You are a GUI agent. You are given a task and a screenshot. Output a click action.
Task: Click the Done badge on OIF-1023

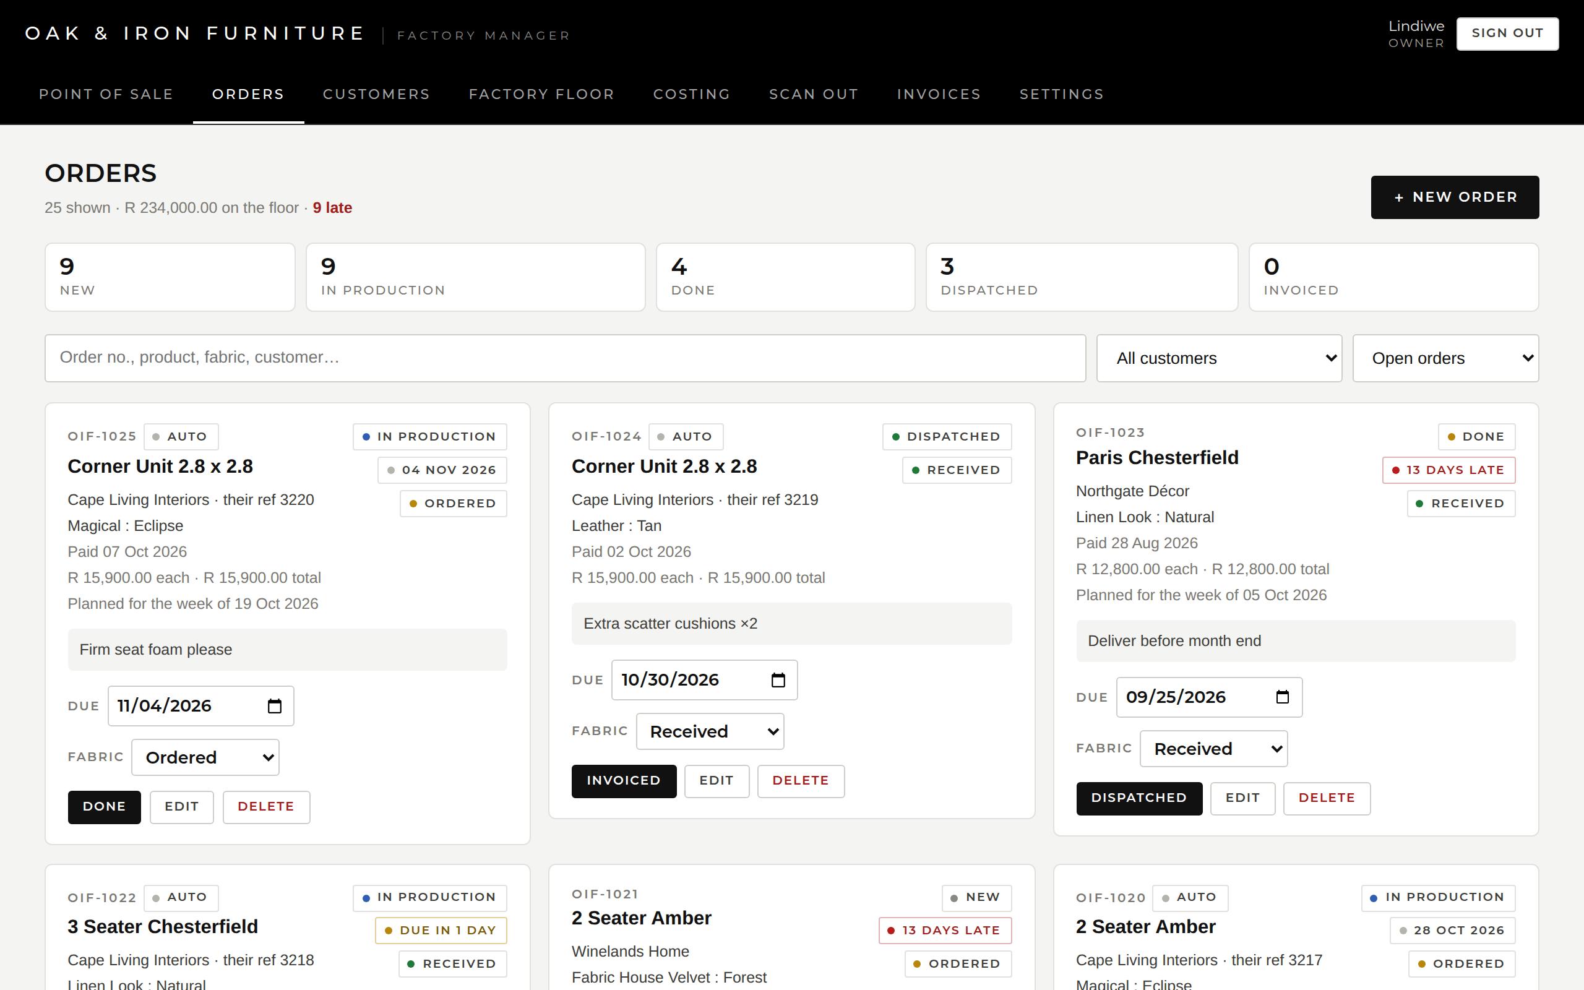coord(1477,437)
